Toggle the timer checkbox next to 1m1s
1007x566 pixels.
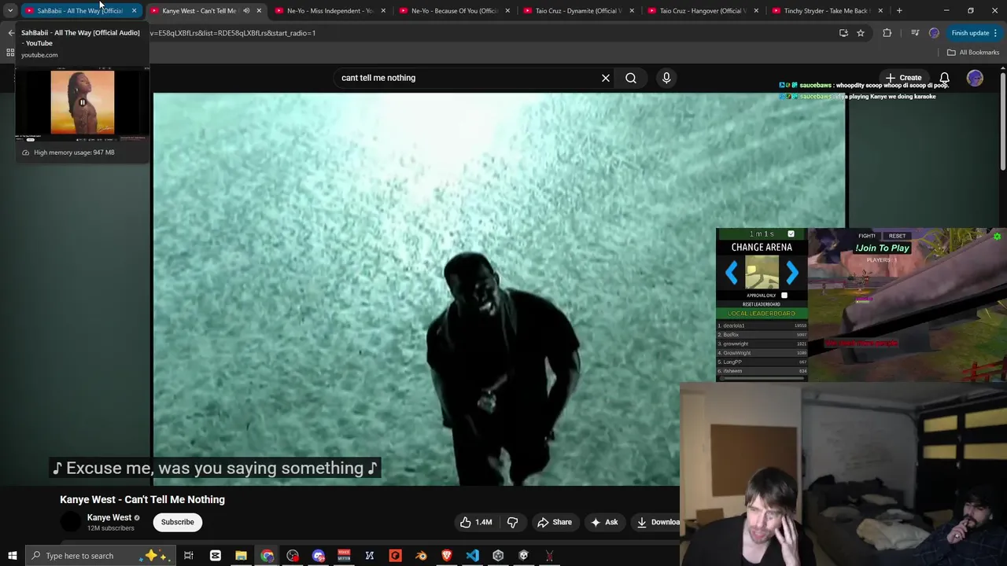point(791,233)
